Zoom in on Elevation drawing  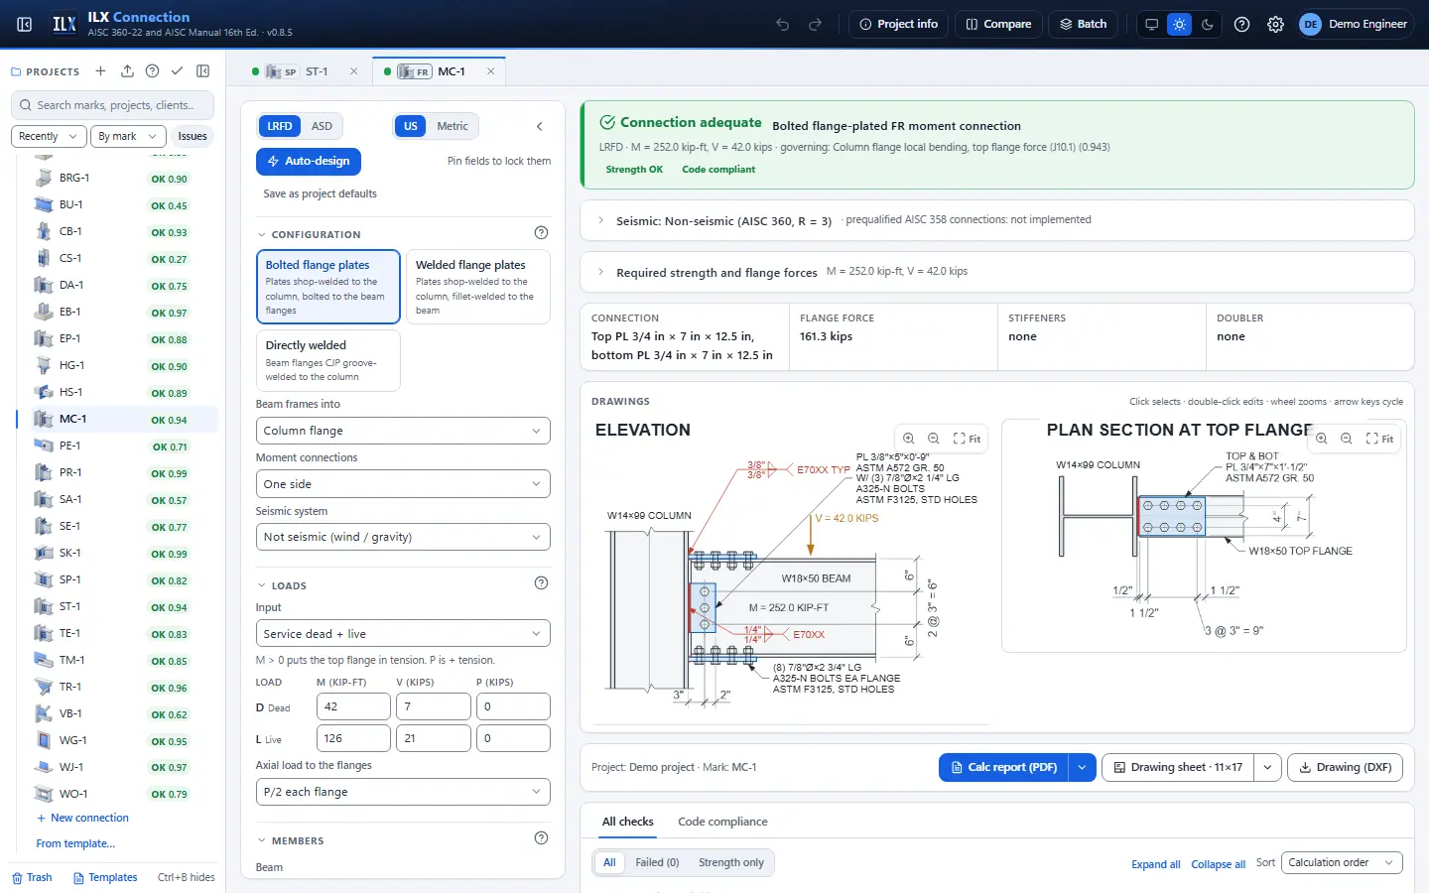pos(908,439)
